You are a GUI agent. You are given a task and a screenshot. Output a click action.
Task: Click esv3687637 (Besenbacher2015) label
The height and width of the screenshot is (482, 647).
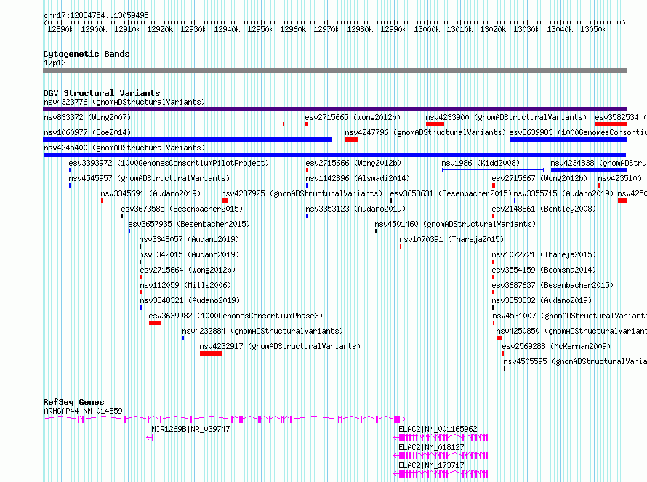552,285
